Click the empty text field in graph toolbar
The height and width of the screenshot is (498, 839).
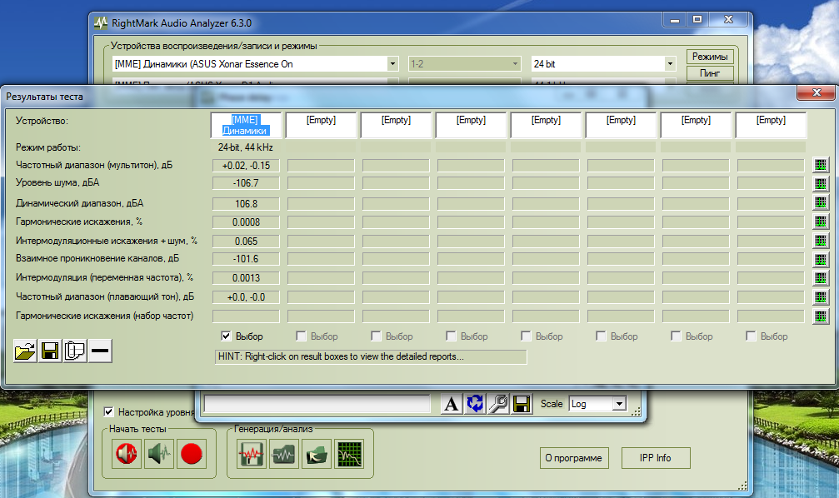click(x=317, y=404)
